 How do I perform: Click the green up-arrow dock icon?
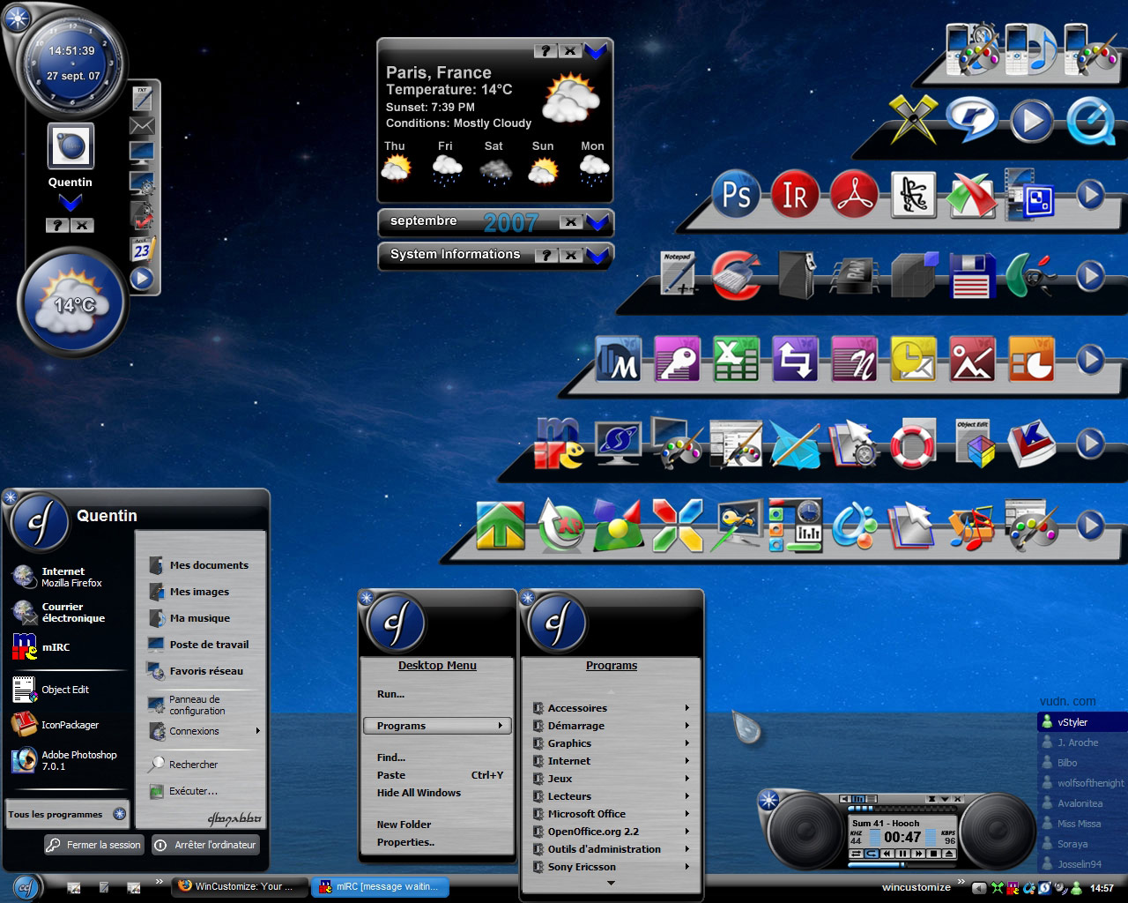[501, 526]
